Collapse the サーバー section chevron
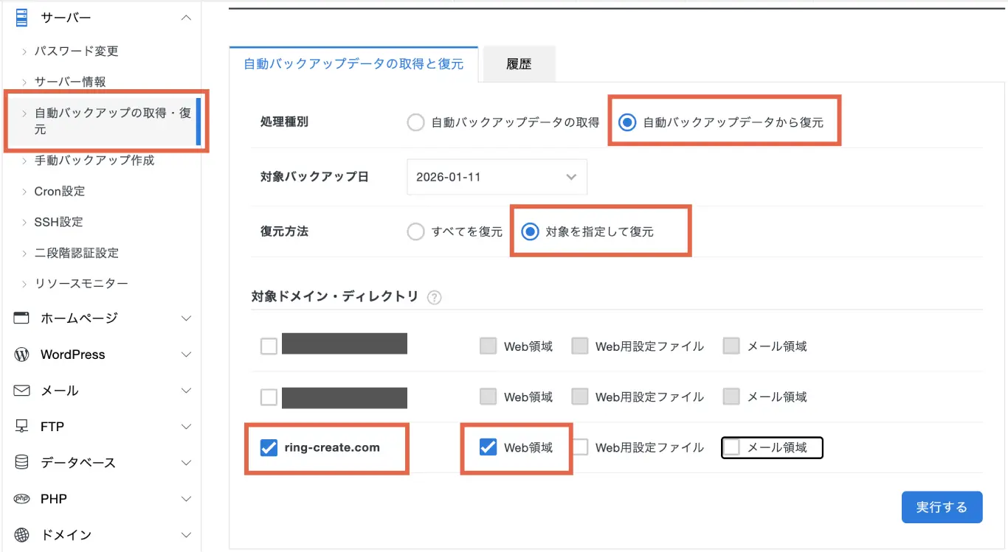 coord(186,18)
